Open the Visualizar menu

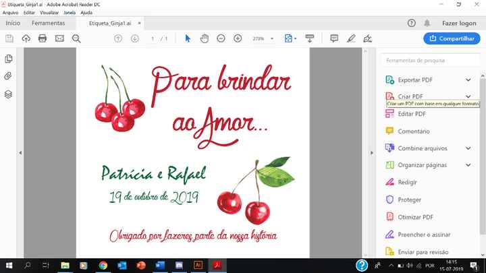click(x=49, y=13)
